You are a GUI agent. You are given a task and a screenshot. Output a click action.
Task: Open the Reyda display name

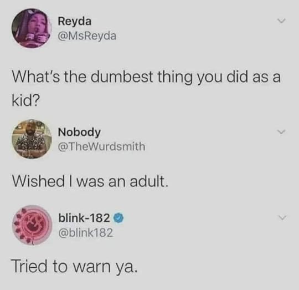[x=75, y=22]
